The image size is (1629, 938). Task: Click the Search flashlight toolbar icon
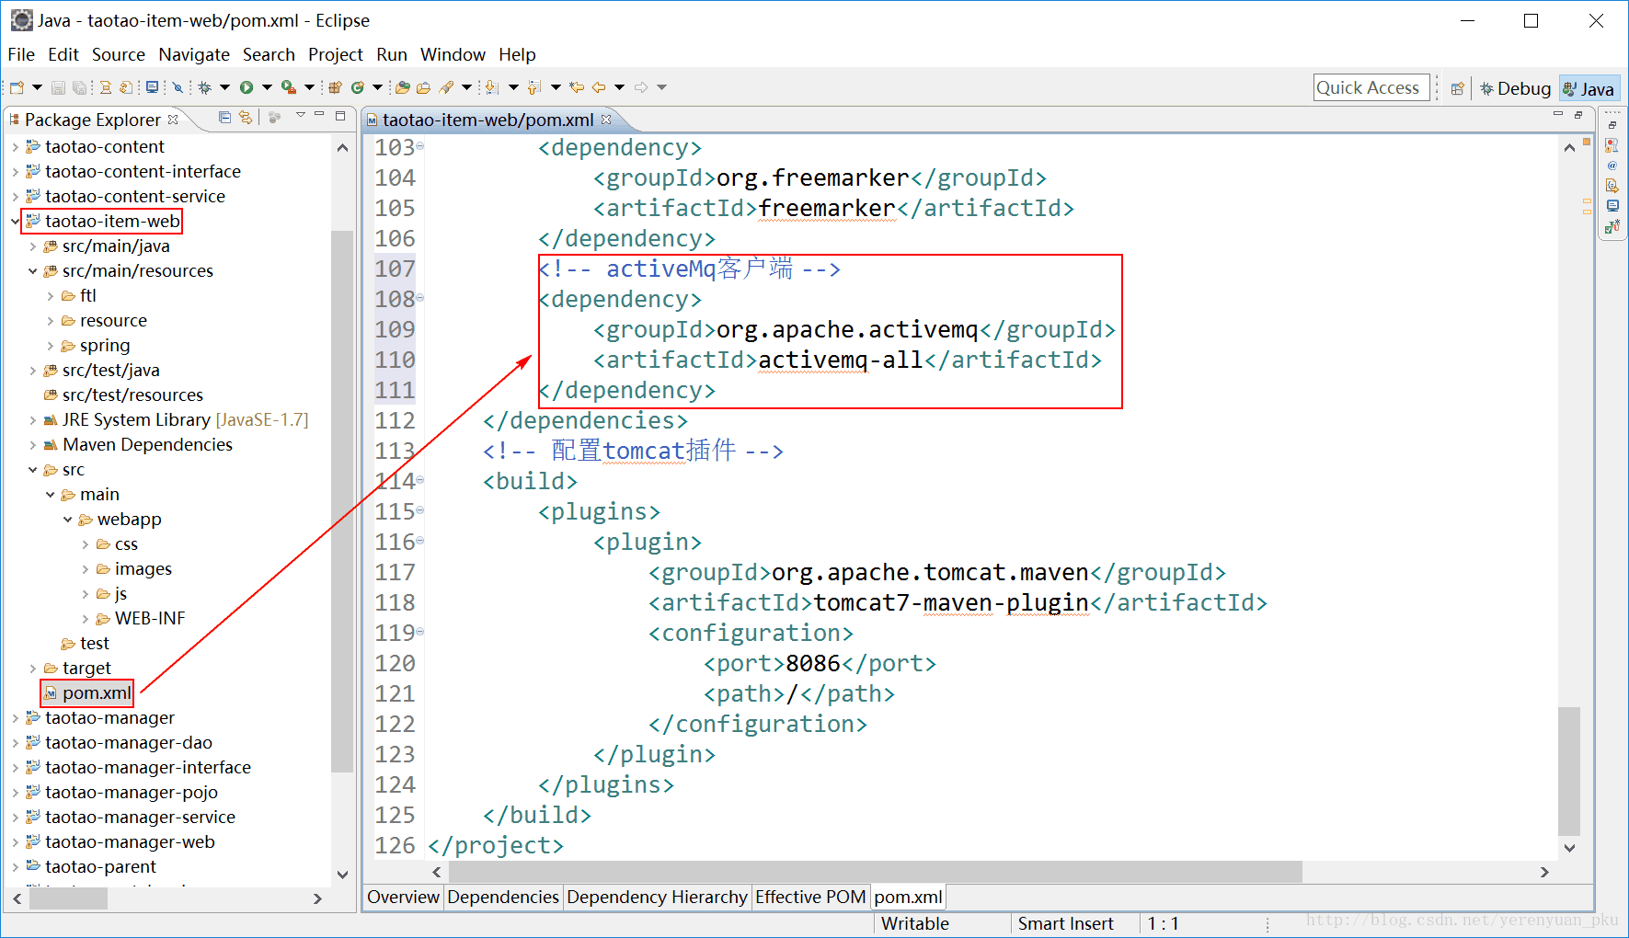pos(446,87)
